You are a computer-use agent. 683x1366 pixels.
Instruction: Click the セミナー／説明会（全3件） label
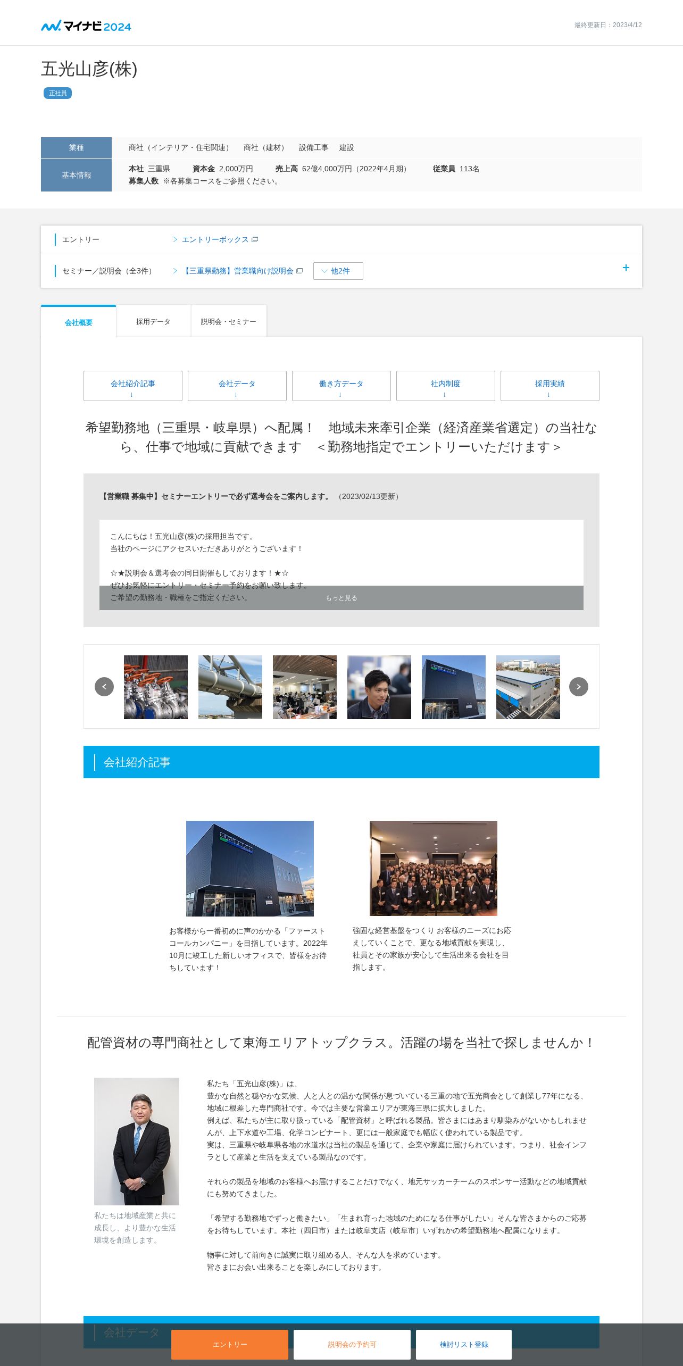(109, 271)
